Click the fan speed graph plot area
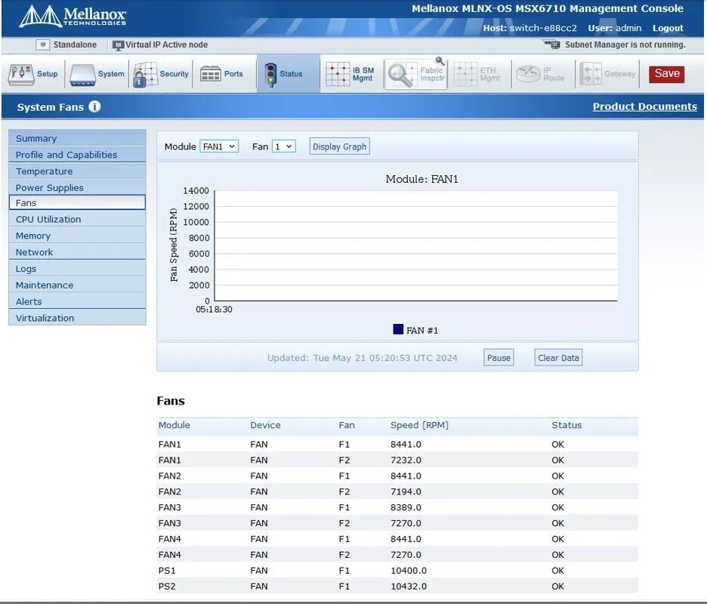 (x=415, y=245)
